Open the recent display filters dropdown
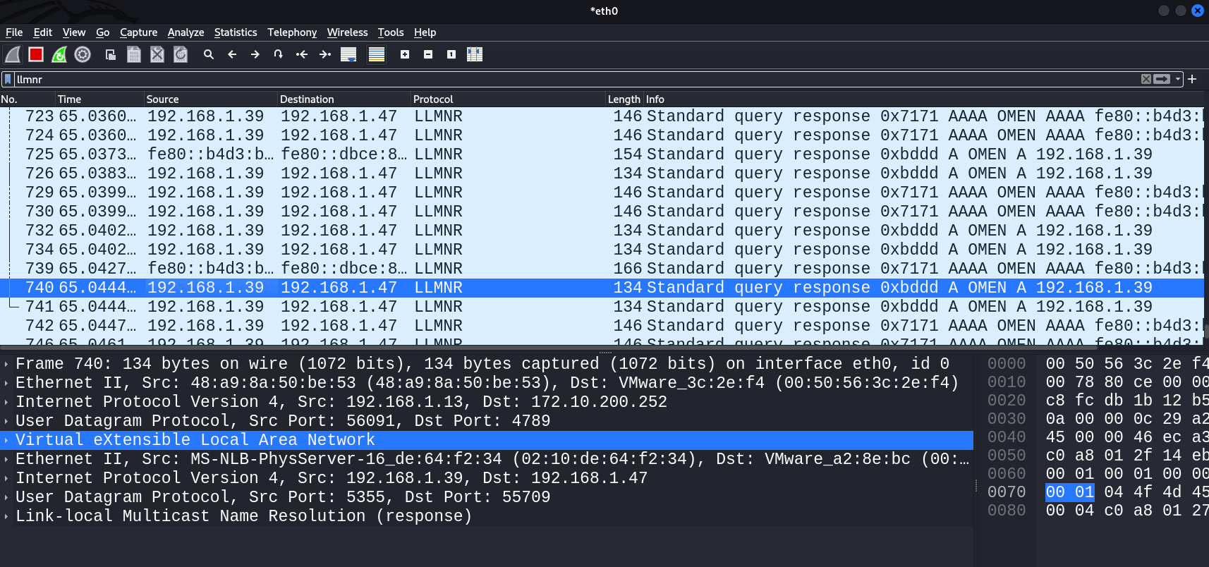Image resolution: width=1209 pixels, height=567 pixels. (x=1178, y=79)
